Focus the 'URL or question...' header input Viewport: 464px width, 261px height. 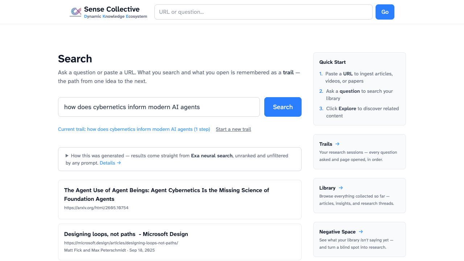[264, 12]
